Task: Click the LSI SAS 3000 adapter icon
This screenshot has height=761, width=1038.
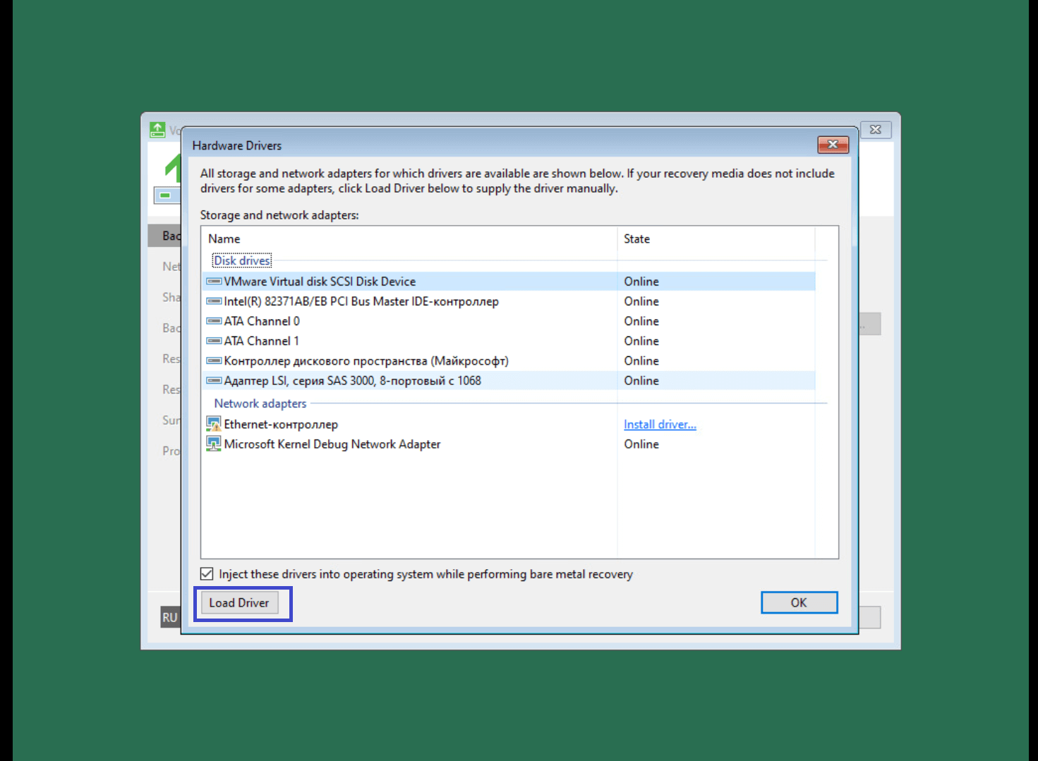Action: (x=213, y=381)
